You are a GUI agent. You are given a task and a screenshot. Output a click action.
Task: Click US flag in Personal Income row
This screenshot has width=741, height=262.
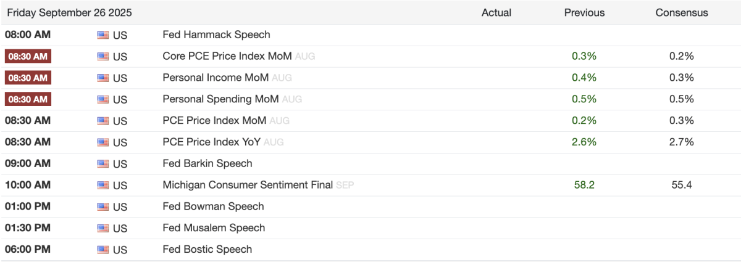point(103,78)
